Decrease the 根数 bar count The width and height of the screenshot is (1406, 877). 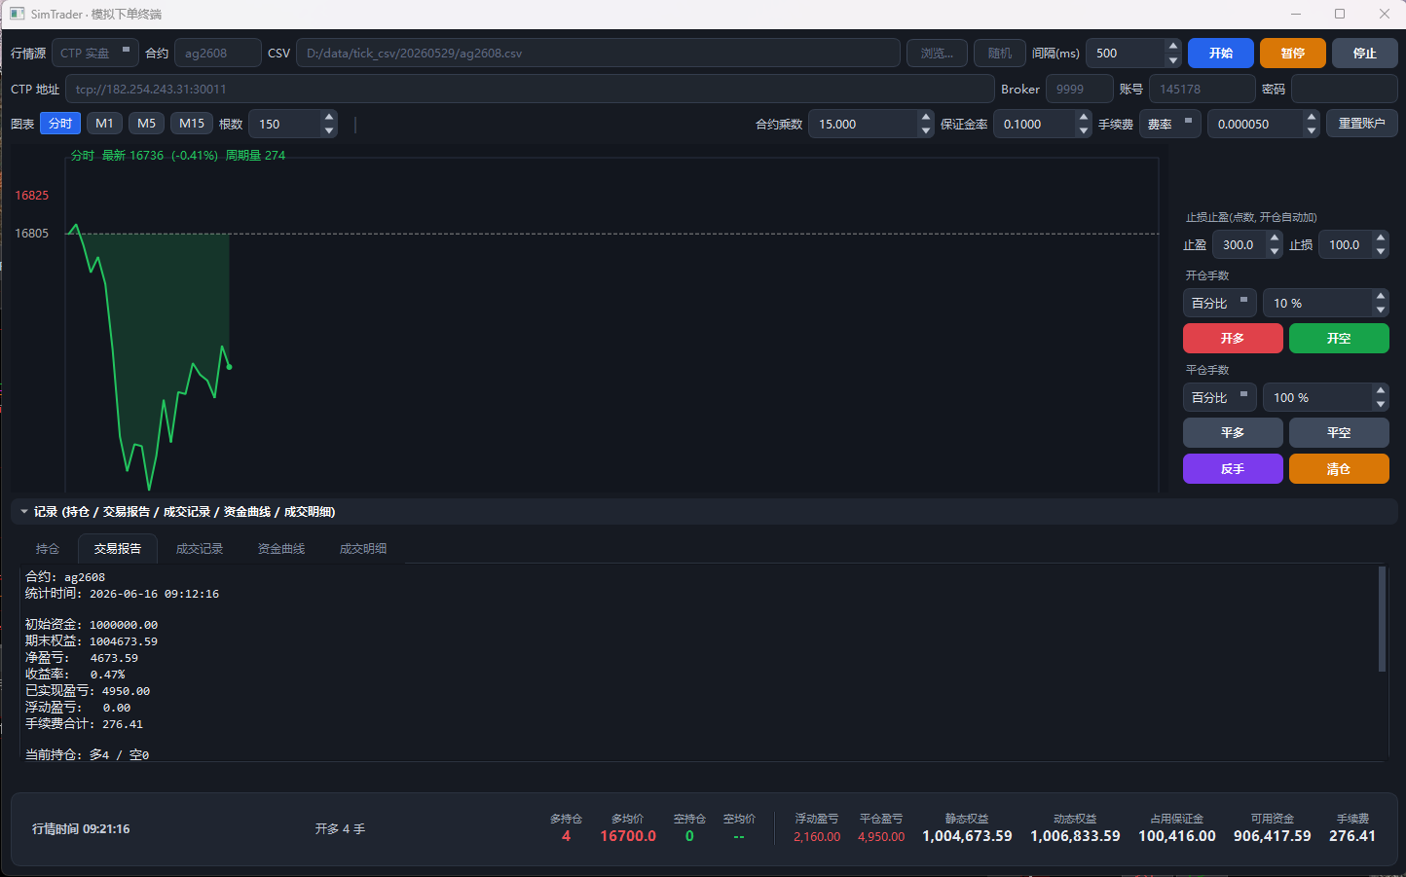329,130
